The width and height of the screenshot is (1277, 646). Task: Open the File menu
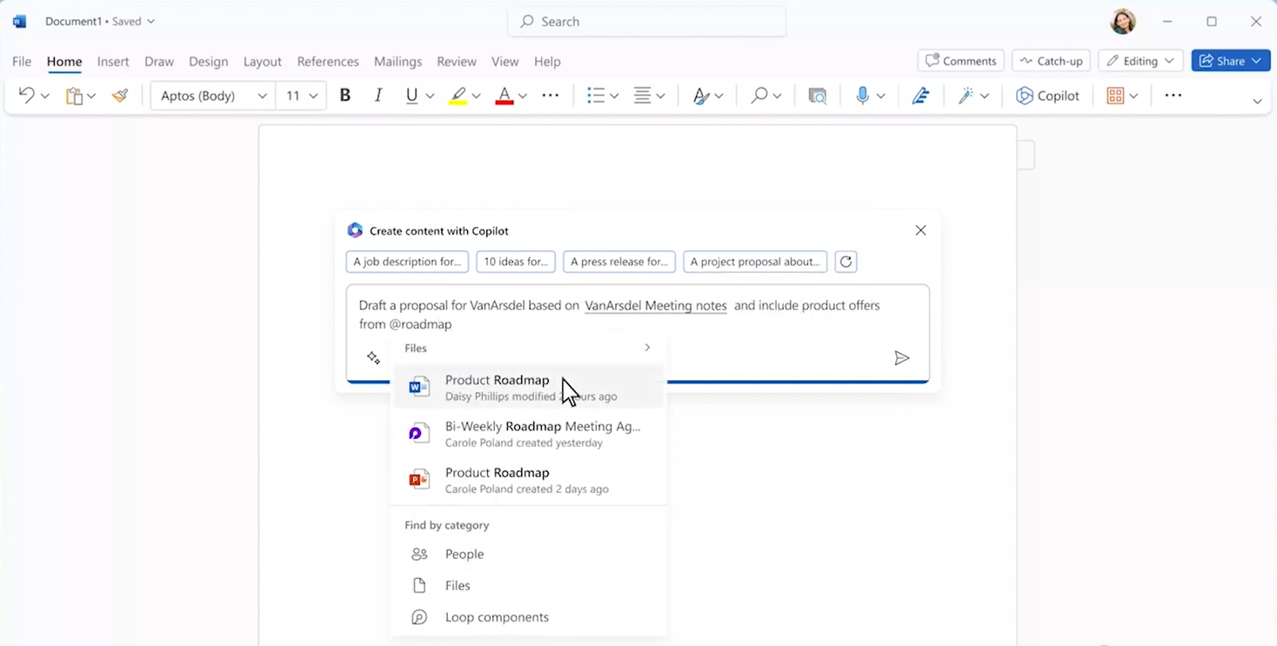(22, 62)
